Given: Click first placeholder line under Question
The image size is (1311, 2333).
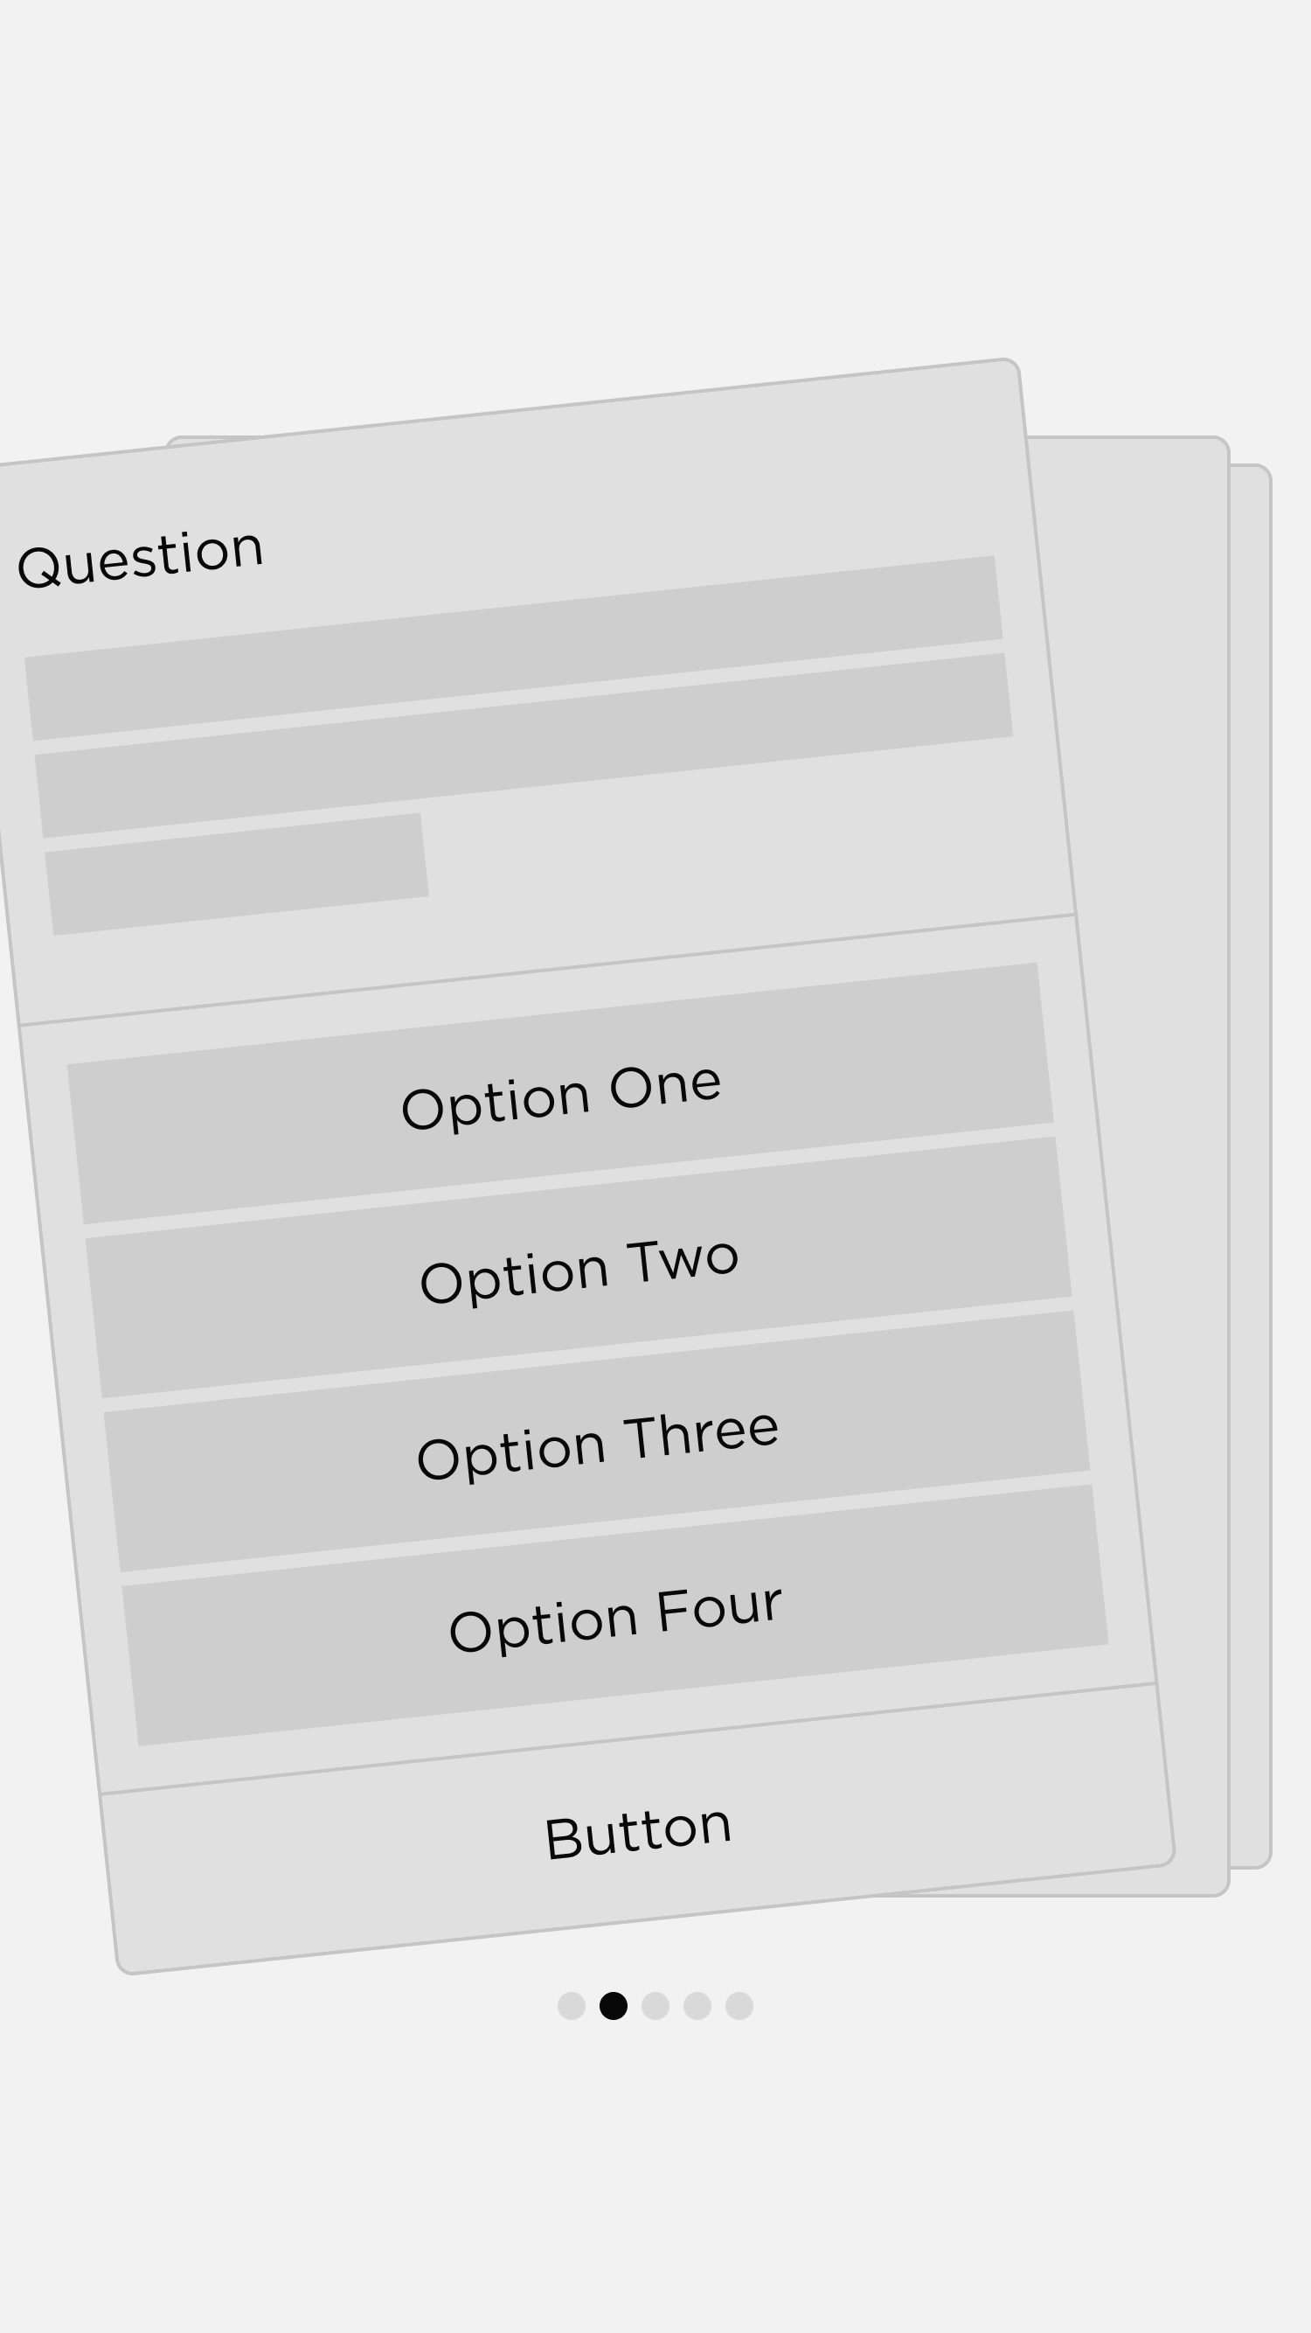Looking at the screenshot, I should (513, 648).
